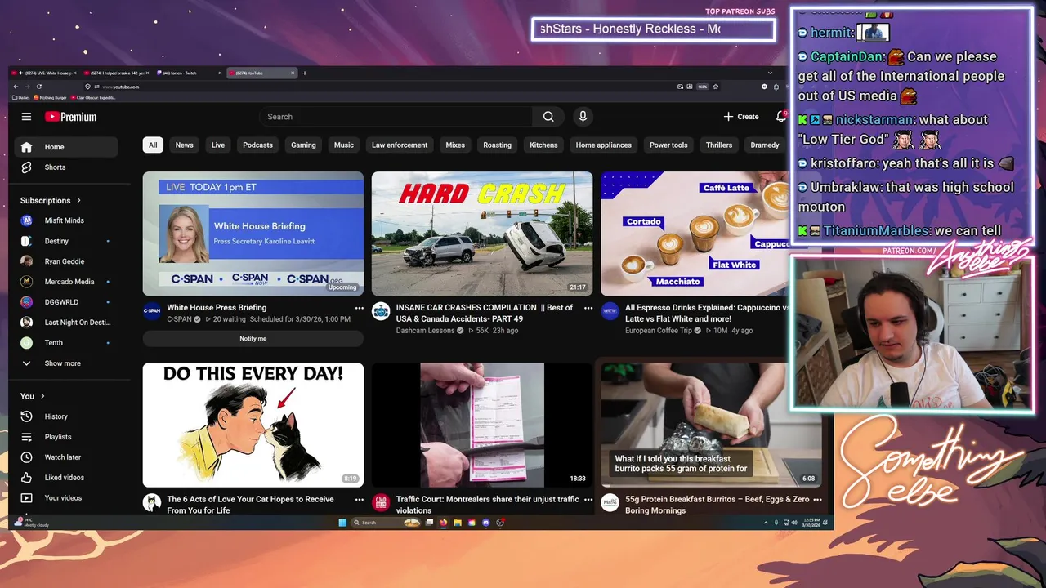Select the Law enforcement filter chip
The image size is (1046, 588).
click(400, 145)
